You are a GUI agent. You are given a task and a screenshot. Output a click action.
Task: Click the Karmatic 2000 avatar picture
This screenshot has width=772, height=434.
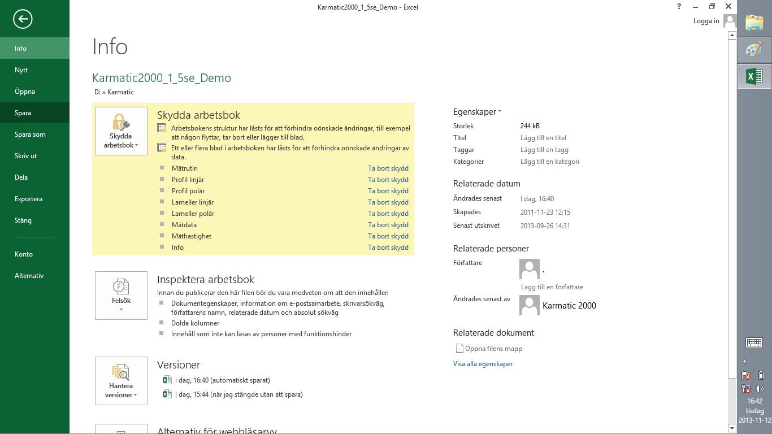click(x=530, y=306)
